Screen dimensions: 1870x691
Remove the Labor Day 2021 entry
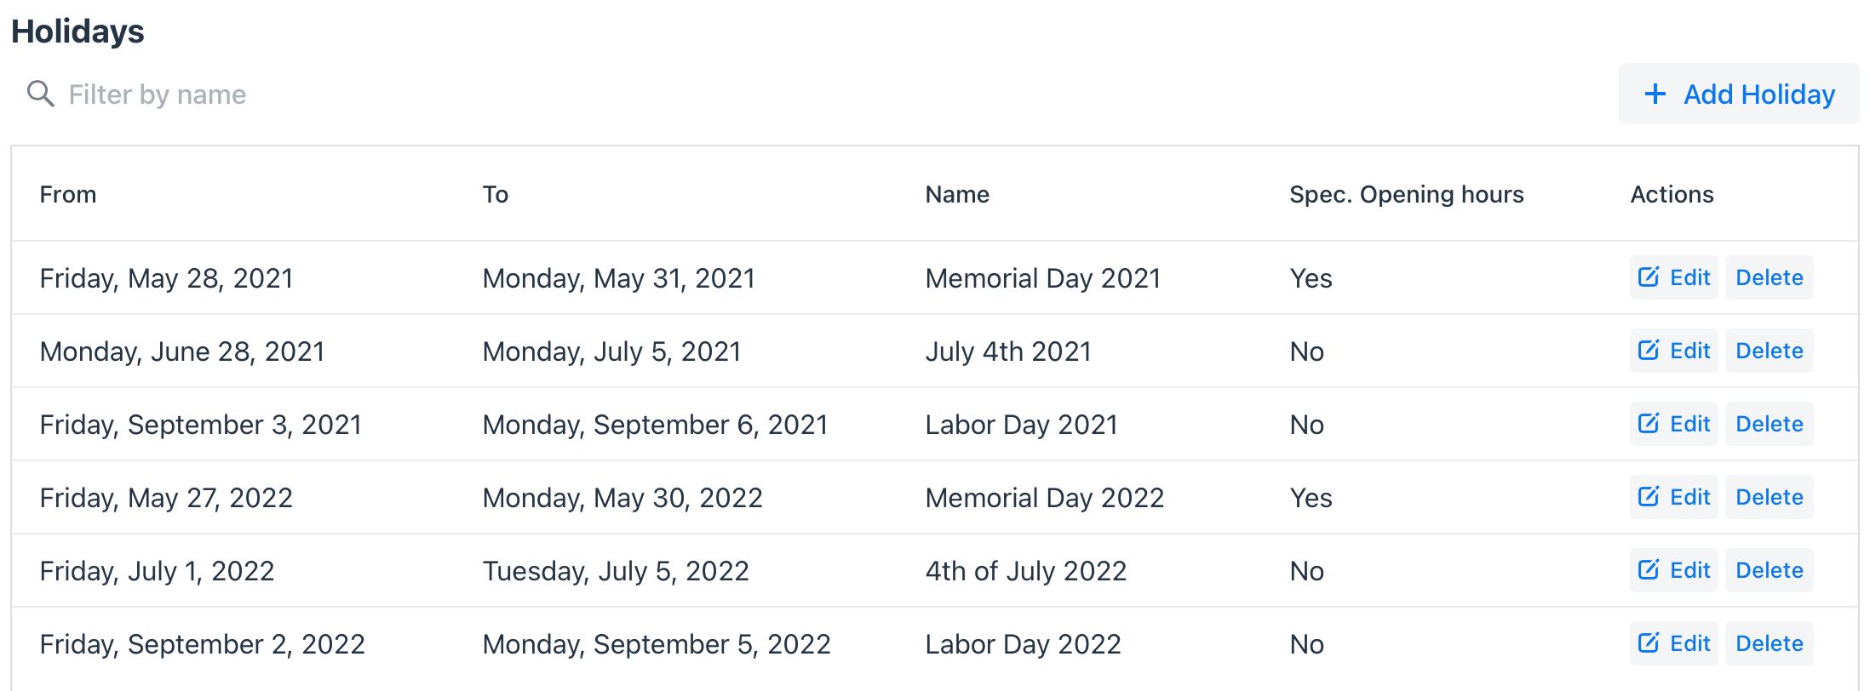pyautogui.click(x=1769, y=424)
